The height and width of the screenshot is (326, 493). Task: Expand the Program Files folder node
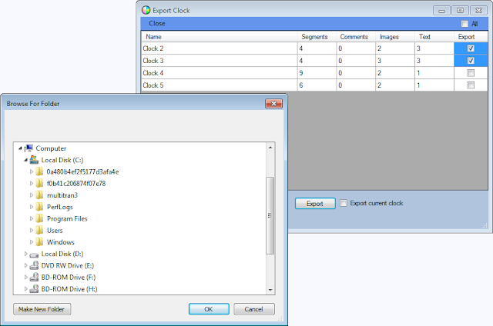click(x=32, y=218)
